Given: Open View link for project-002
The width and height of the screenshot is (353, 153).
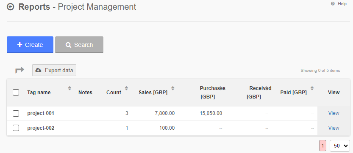Looking at the screenshot, I should [334, 128].
